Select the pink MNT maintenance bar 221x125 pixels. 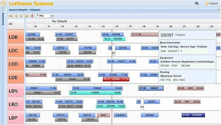click(103, 115)
